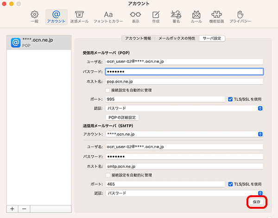This screenshot has width=278, height=218.
Task: Expand the SMTP アカウント dropdown
Action: (x=184, y=134)
